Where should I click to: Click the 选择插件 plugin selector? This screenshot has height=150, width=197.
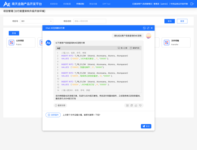coord(53,115)
